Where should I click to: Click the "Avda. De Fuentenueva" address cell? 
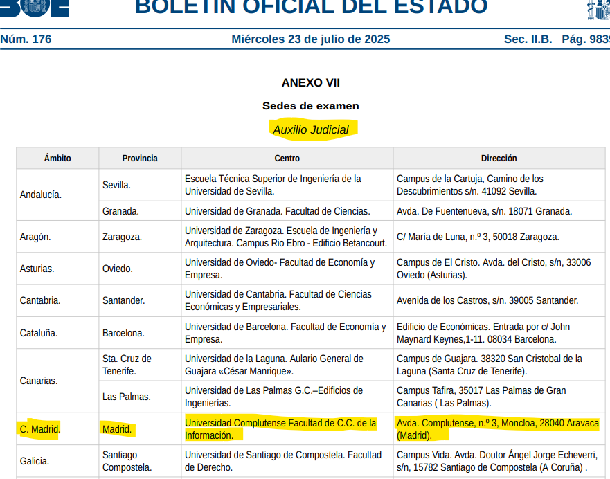(x=499, y=211)
